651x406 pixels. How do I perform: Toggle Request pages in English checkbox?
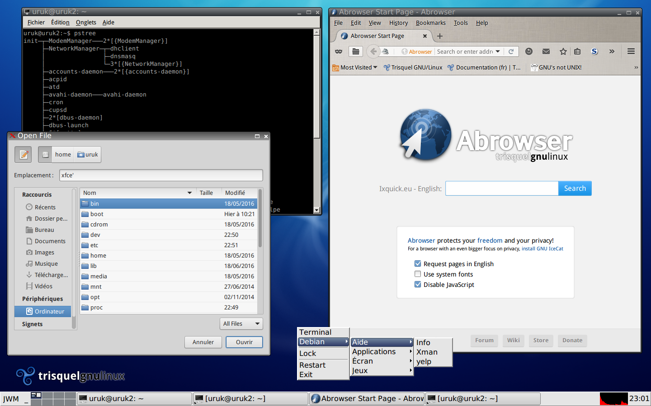click(x=418, y=264)
